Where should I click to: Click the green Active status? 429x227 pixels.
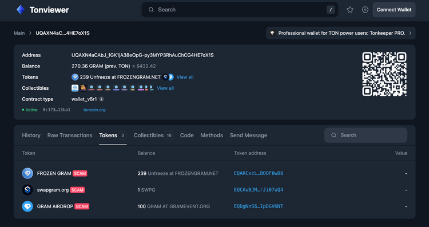pos(30,110)
